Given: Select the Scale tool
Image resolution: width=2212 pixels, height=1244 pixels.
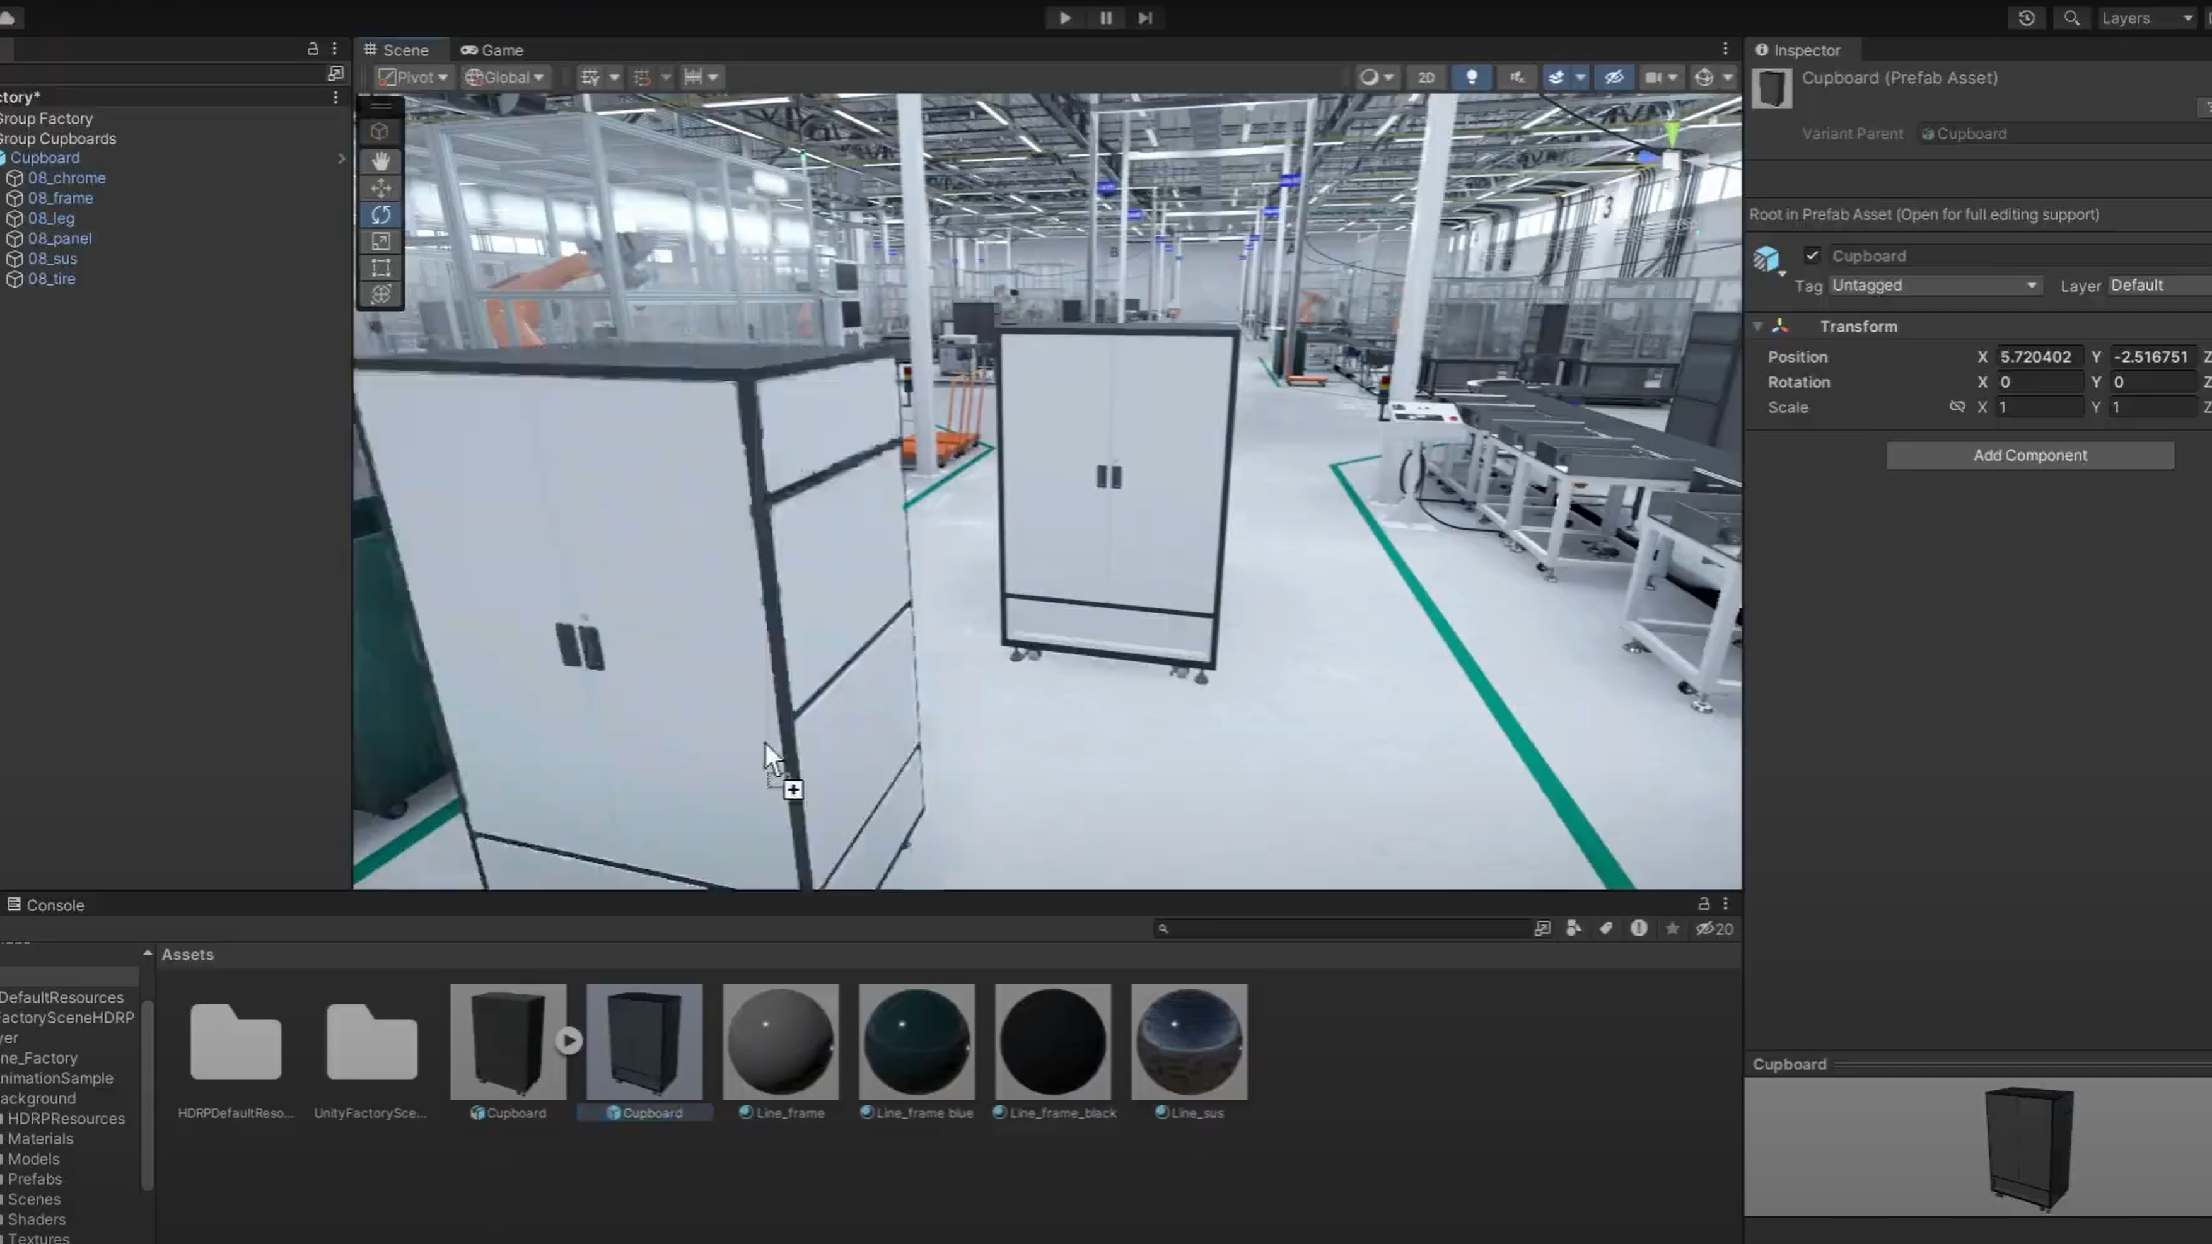Looking at the screenshot, I should click(380, 241).
